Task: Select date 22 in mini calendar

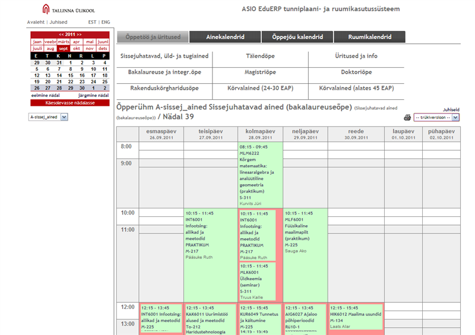Action: 71,82
